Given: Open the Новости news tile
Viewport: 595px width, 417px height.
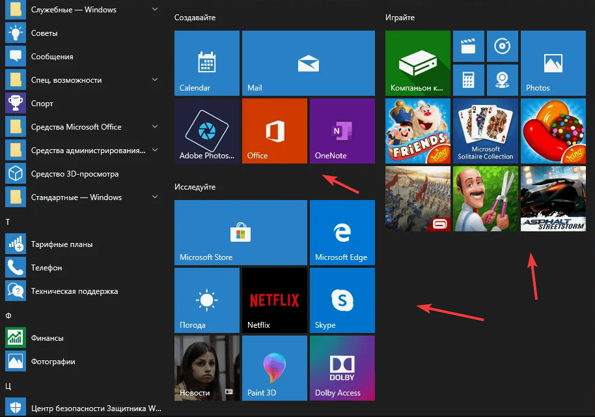Looking at the screenshot, I should tap(207, 368).
